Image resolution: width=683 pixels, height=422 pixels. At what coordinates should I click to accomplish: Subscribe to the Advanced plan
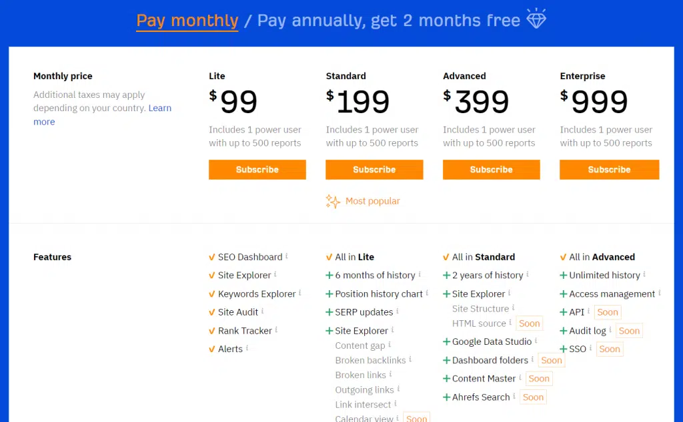tap(492, 170)
